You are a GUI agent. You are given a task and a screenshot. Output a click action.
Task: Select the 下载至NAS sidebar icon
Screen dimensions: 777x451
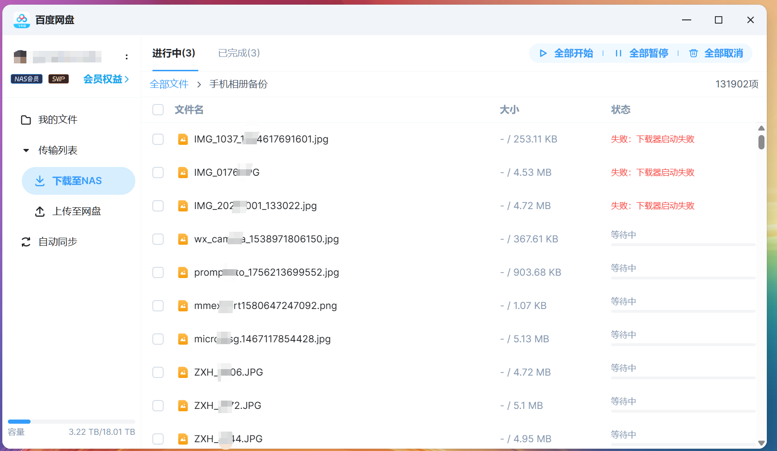[40, 180]
